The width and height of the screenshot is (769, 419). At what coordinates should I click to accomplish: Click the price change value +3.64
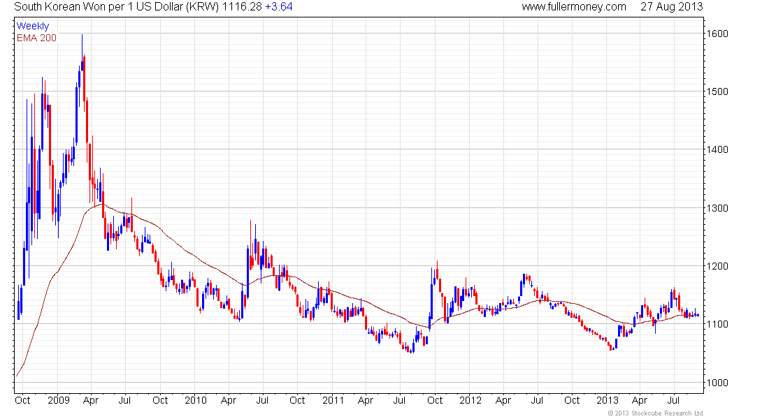coord(278,7)
